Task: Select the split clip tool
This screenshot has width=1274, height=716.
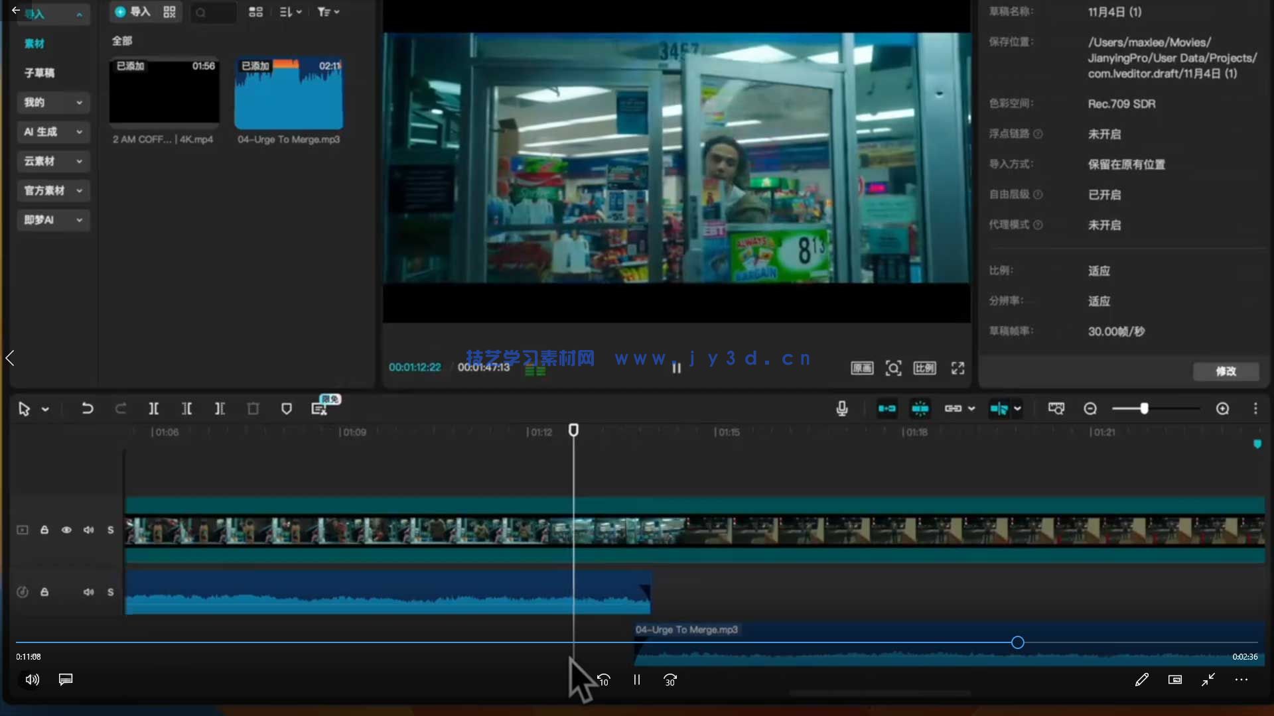Action: (153, 408)
